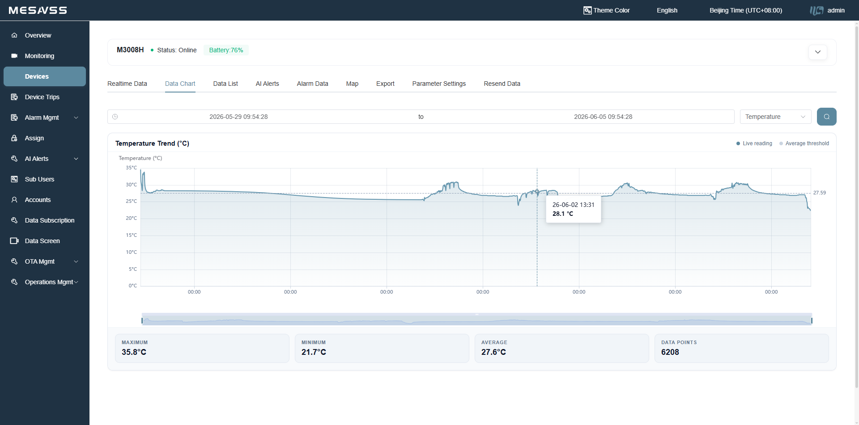
Task: Expand the Alarm Mgmt submenu chevron
Action: (76, 118)
